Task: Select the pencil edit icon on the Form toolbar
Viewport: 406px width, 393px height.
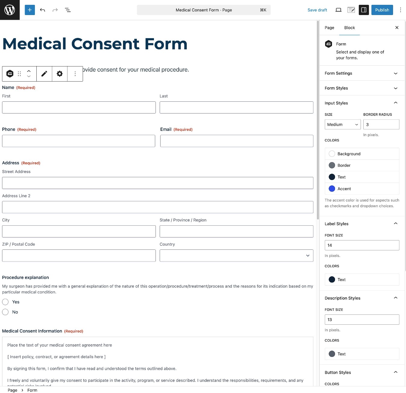Action: [x=44, y=74]
